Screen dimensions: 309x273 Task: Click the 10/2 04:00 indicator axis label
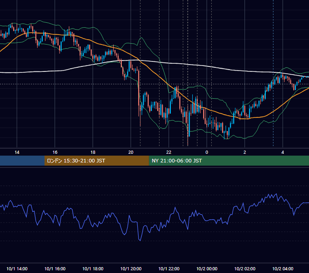click(283, 268)
